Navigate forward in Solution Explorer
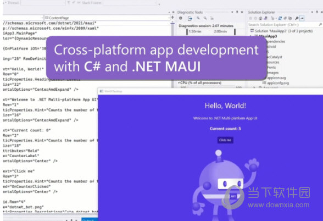 (255, 18)
